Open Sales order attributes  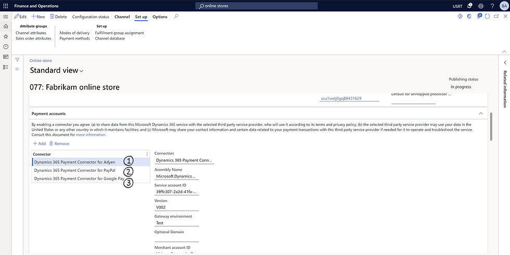(x=33, y=39)
